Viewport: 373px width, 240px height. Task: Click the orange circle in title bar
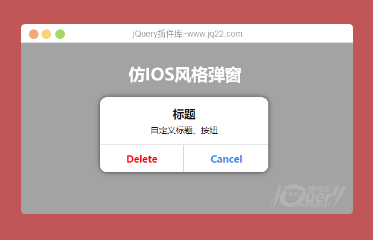coord(34,34)
